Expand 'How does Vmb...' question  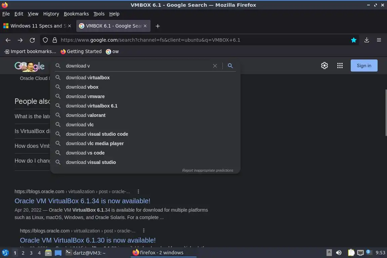click(x=32, y=146)
